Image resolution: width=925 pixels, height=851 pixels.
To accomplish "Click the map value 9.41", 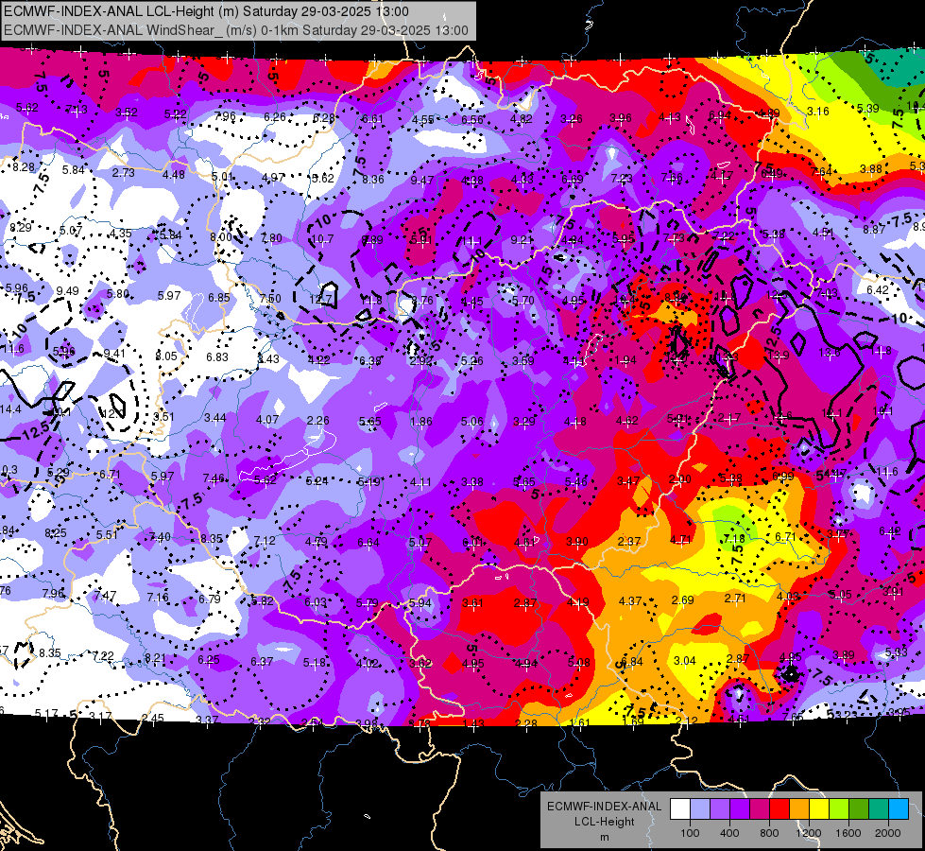I will pyautogui.click(x=114, y=354).
